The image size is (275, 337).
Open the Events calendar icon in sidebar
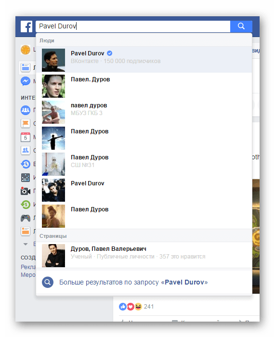26,137
